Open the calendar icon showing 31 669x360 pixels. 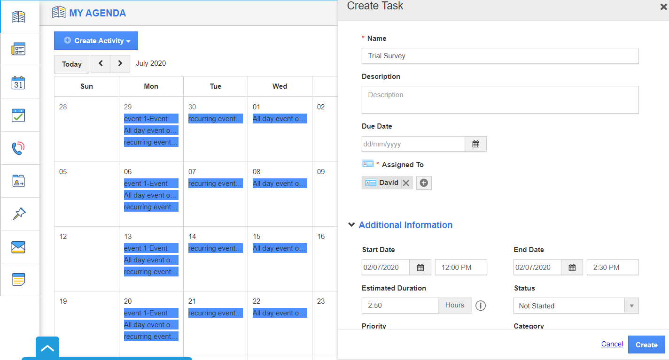tap(19, 83)
